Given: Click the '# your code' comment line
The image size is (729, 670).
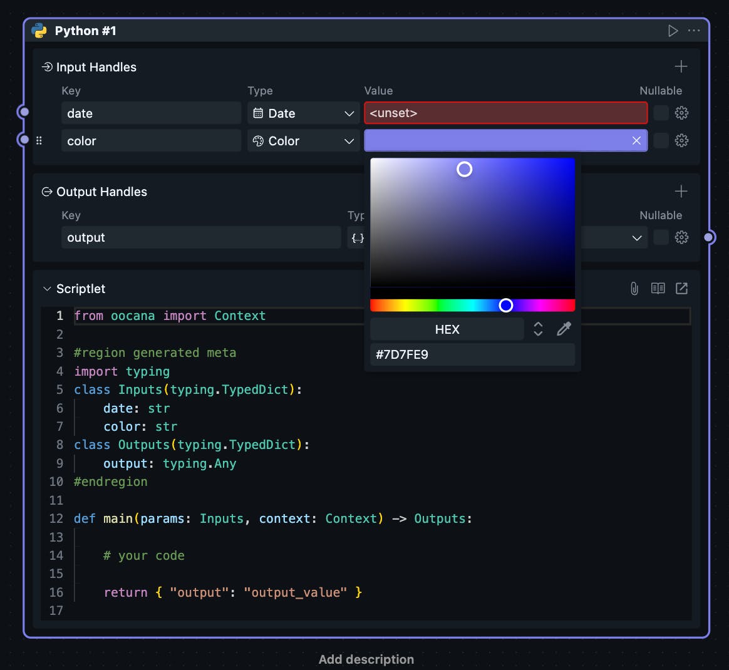Looking at the screenshot, I should pos(143,555).
